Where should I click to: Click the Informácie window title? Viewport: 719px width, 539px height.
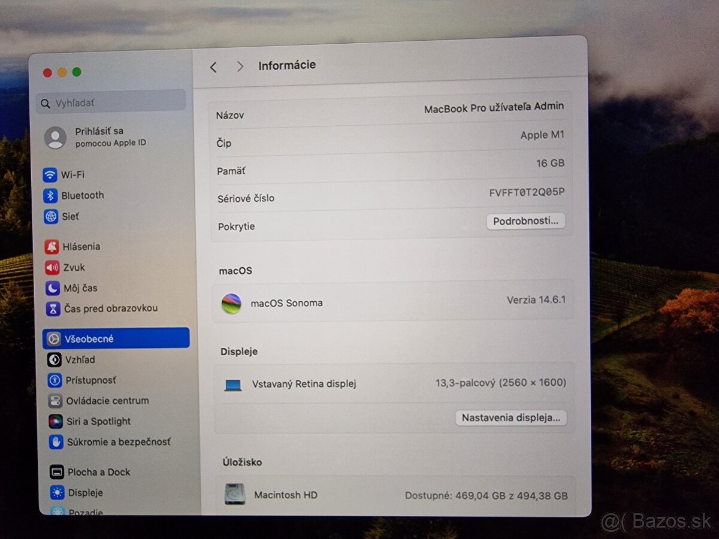pyautogui.click(x=287, y=65)
